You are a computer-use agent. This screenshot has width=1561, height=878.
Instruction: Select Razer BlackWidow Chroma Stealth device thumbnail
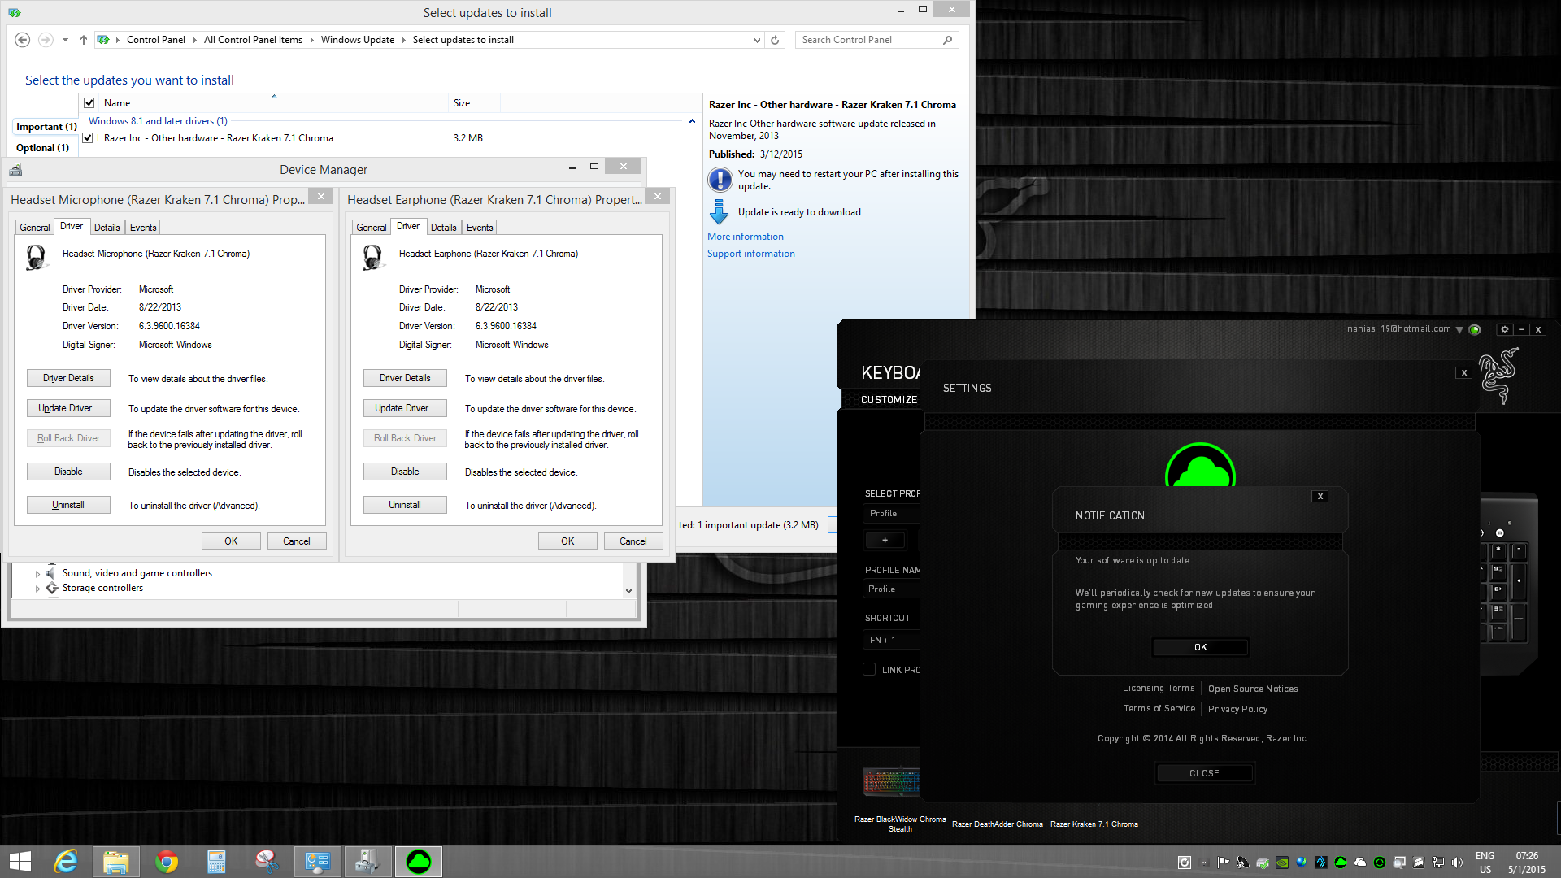pyautogui.click(x=892, y=782)
